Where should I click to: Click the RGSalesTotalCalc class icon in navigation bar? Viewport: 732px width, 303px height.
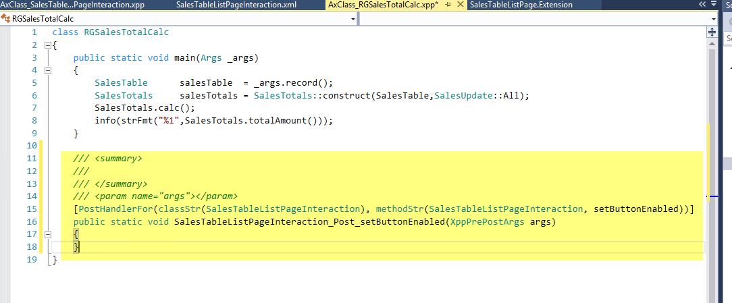(x=6, y=19)
